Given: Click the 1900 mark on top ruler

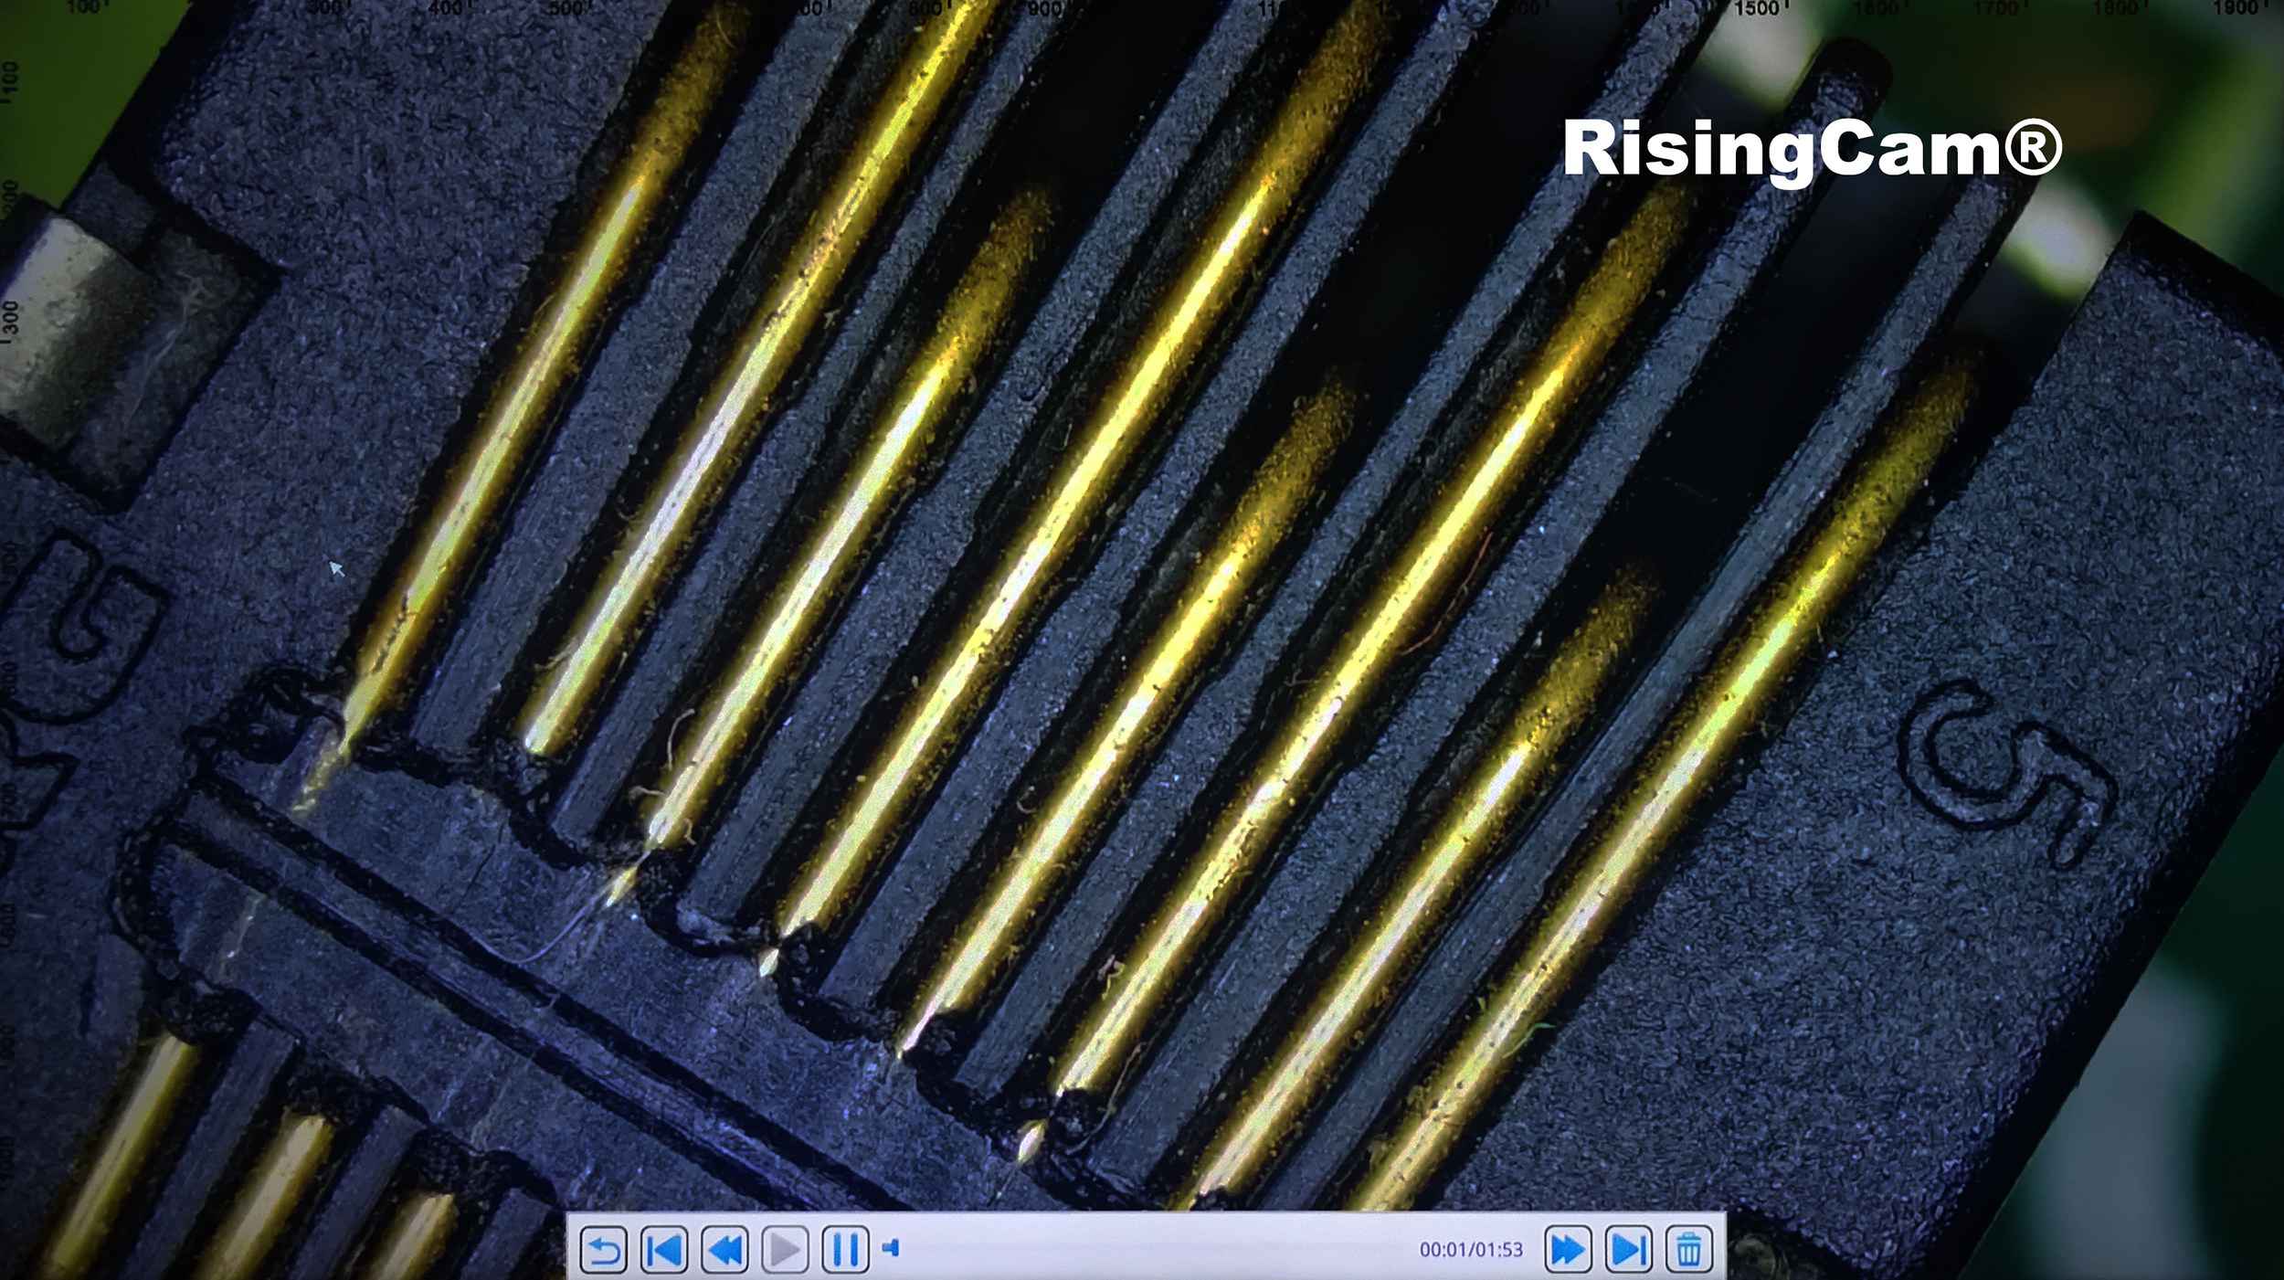Looking at the screenshot, I should click(2234, 9).
